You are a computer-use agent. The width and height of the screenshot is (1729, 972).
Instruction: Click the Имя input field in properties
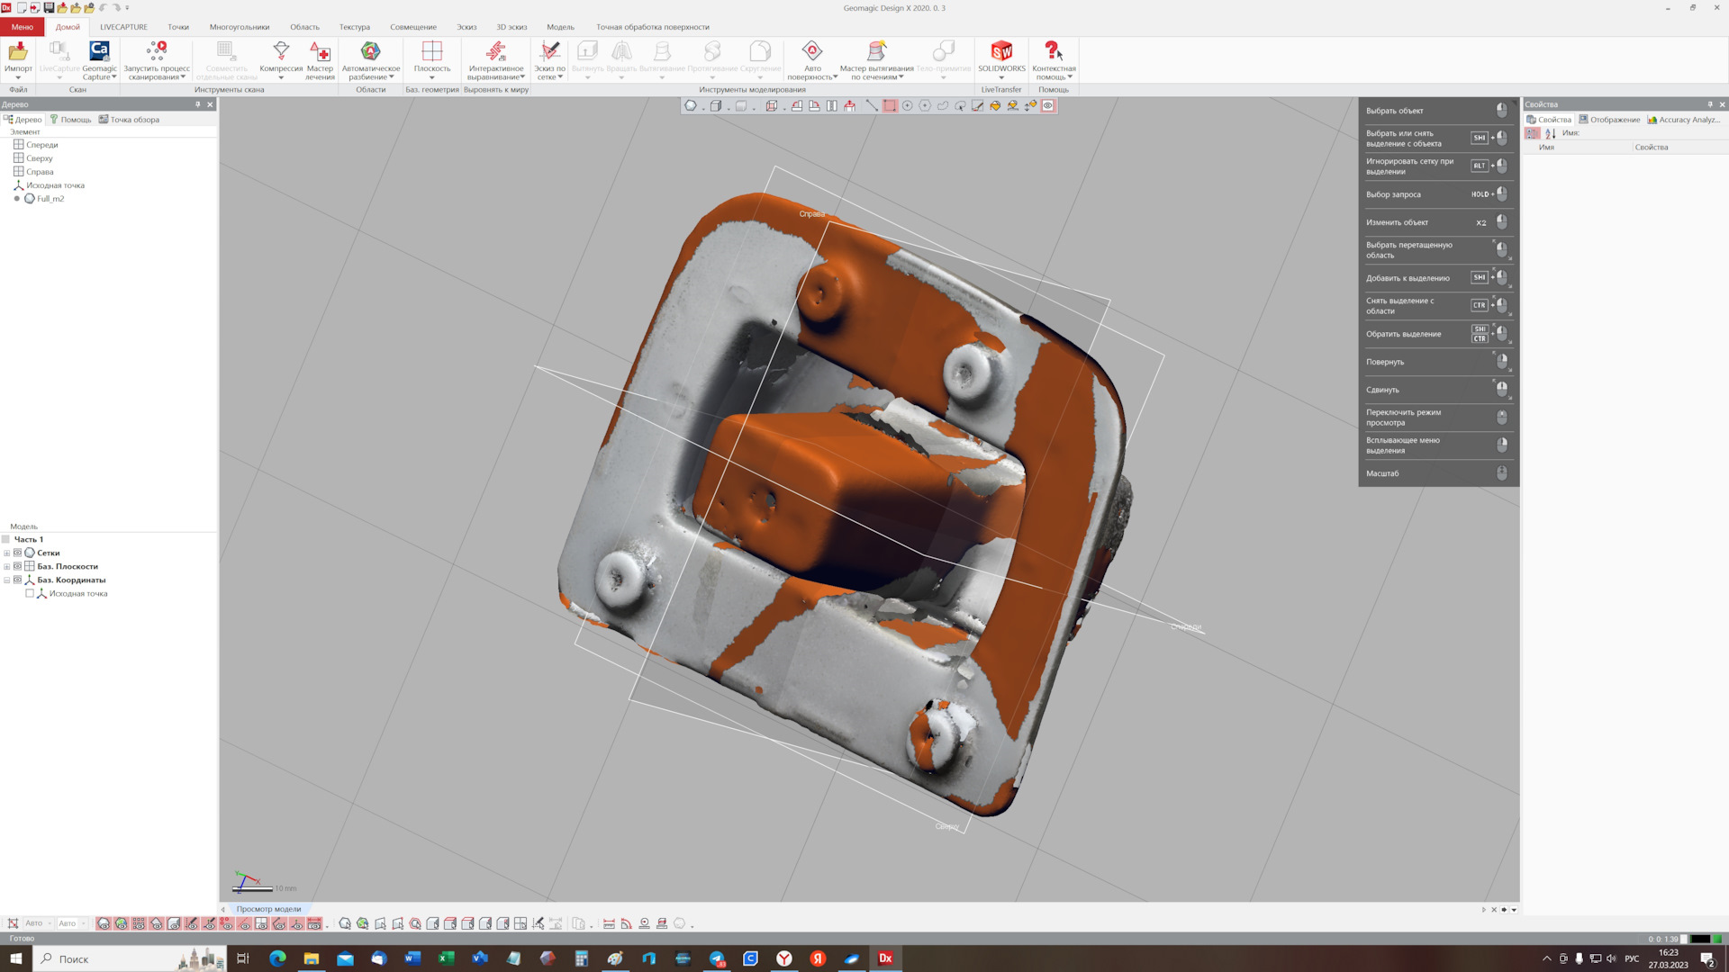[x=1652, y=133]
